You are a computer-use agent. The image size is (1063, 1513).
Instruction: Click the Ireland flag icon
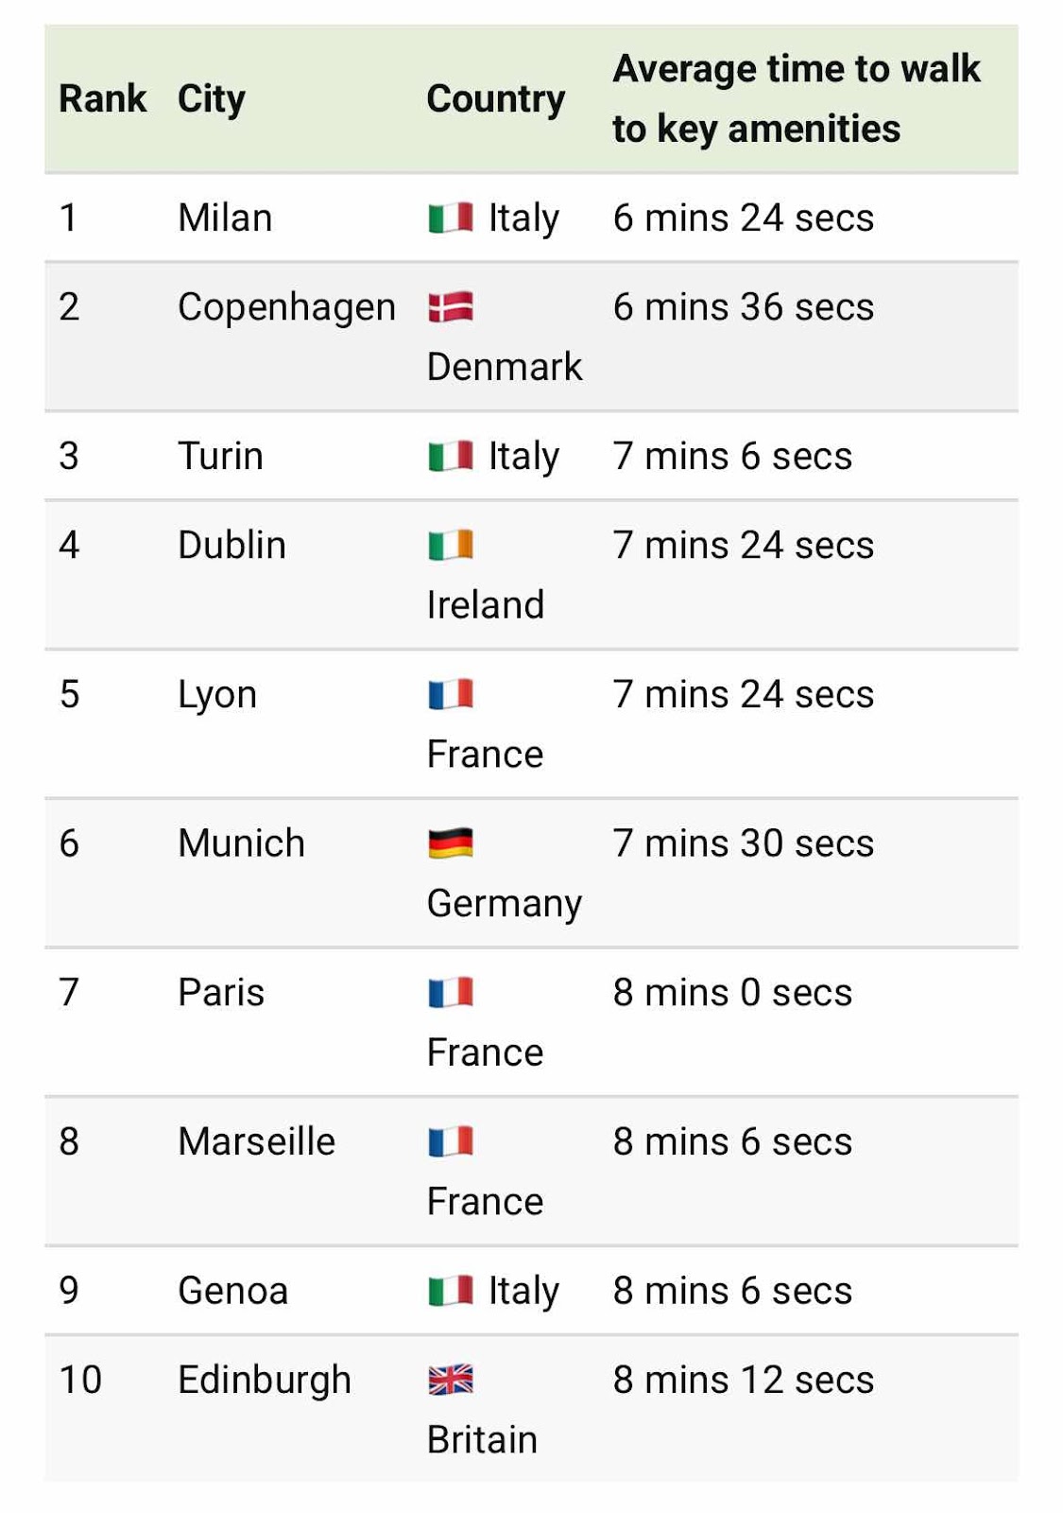450,546
